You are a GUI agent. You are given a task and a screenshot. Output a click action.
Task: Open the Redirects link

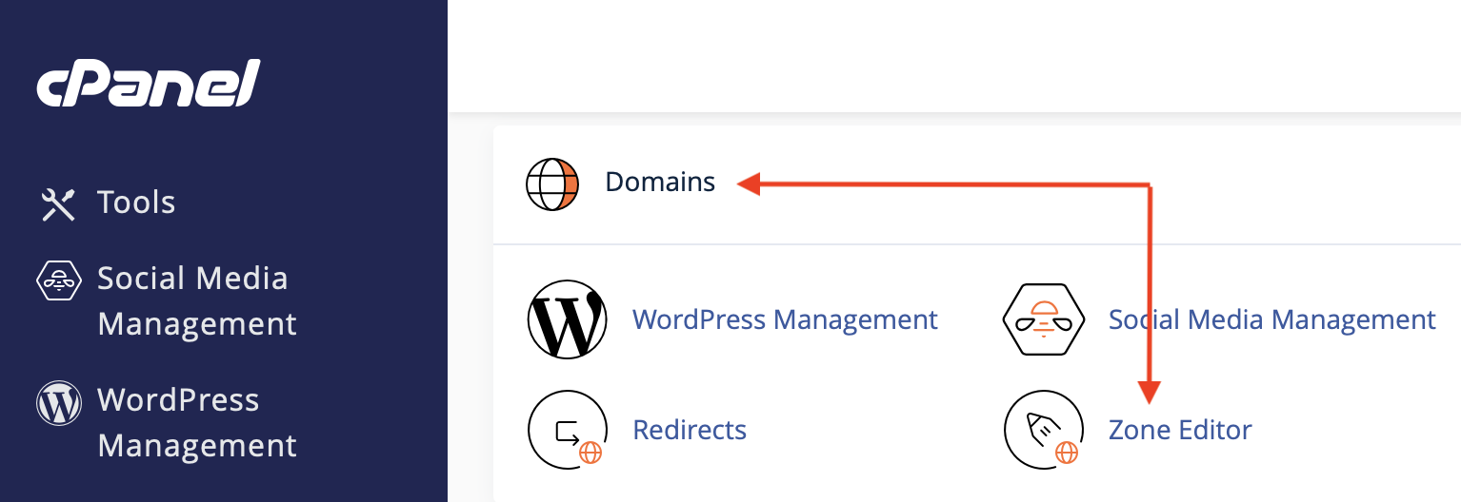(x=690, y=430)
